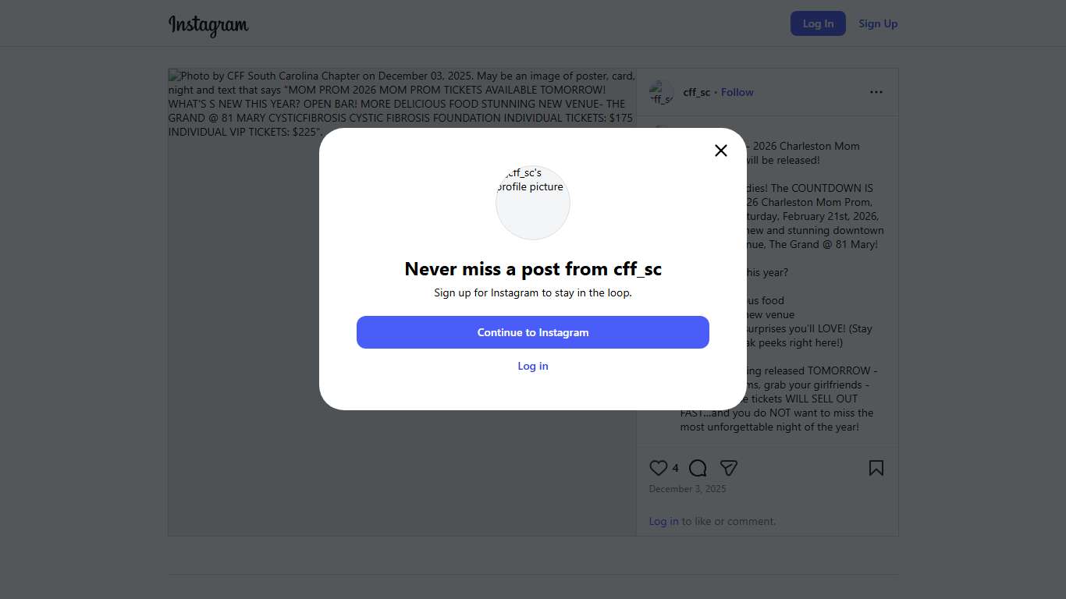
Task: Follow the cff_sc account
Action: click(737, 92)
